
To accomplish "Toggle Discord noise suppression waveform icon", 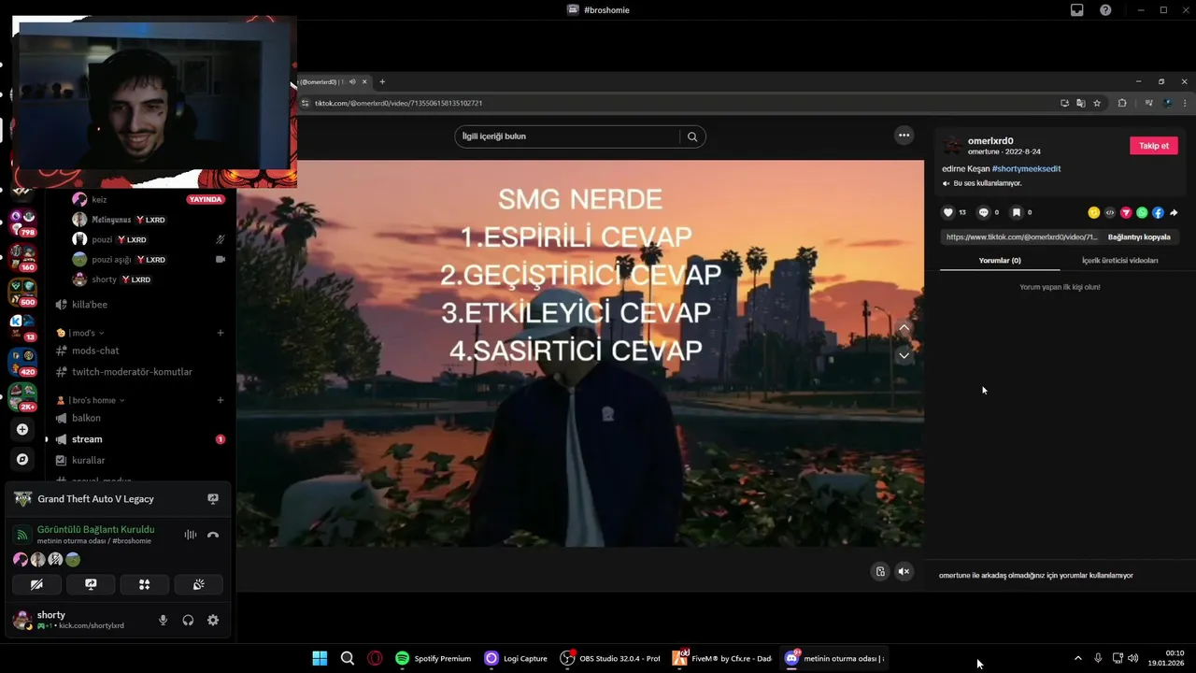I will (191, 535).
